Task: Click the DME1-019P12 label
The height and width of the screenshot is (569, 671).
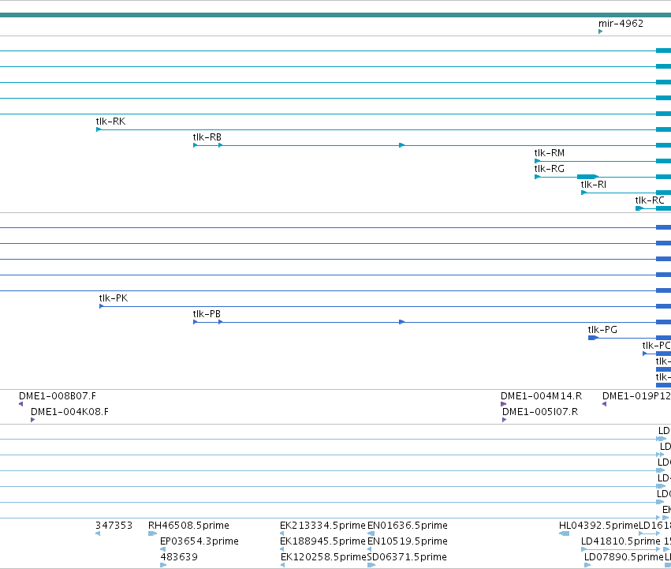Action: coord(637,396)
